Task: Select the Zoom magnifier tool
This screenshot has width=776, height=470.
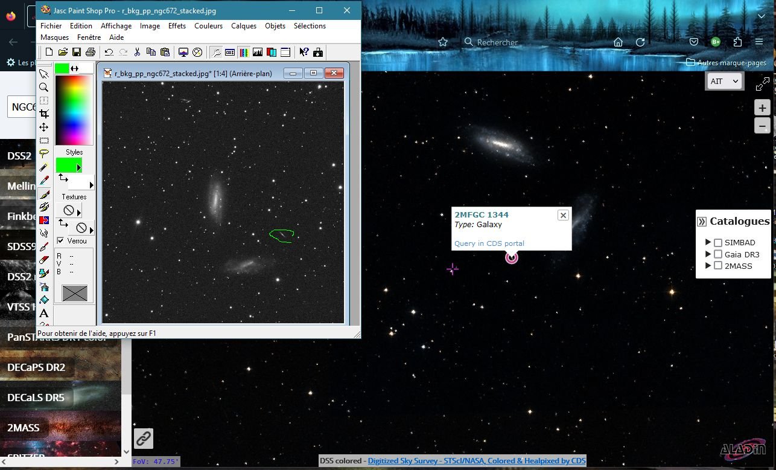Action: click(x=44, y=87)
